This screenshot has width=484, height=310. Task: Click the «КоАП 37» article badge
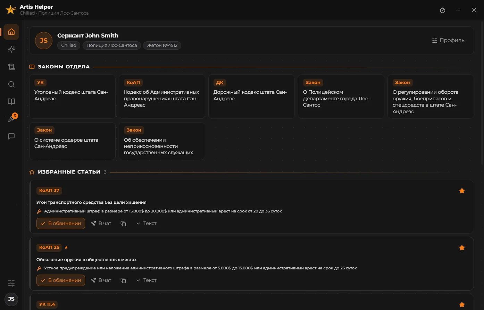click(x=49, y=191)
